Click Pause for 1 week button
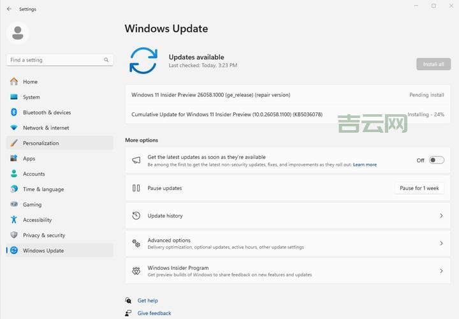459x319 pixels. [419, 188]
